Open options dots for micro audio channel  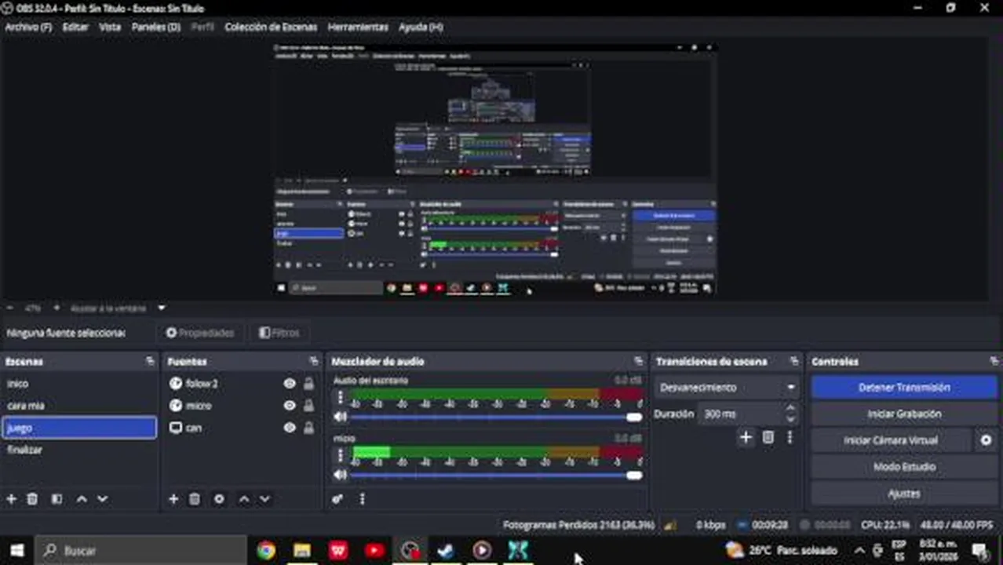click(x=340, y=455)
